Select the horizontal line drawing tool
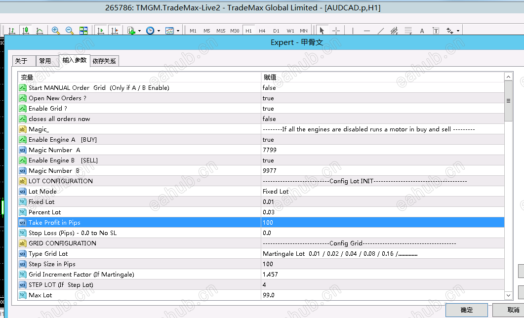524x318 pixels. click(x=366, y=31)
